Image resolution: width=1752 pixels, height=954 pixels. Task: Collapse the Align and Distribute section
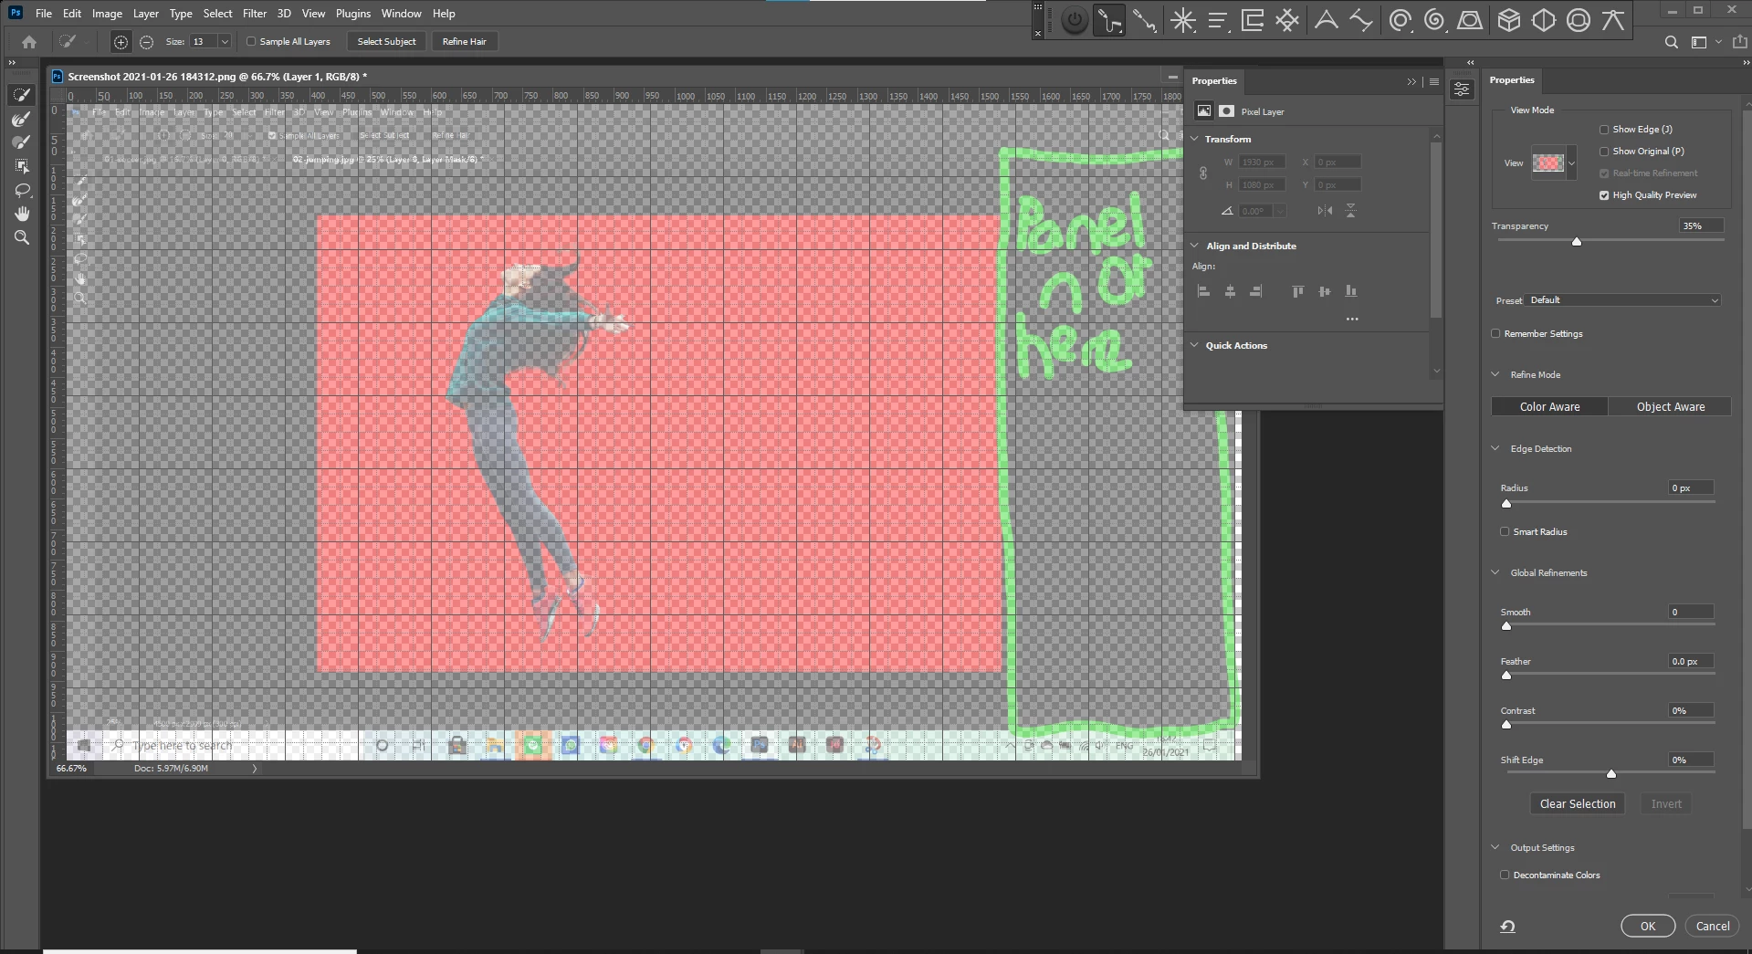(1195, 246)
